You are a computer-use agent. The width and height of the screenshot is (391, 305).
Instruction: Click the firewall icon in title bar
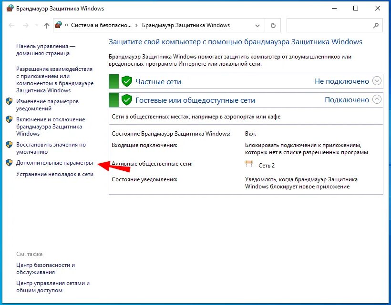coord(10,8)
